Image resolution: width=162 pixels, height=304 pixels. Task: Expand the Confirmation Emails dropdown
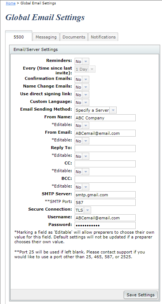(x=82, y=79)
